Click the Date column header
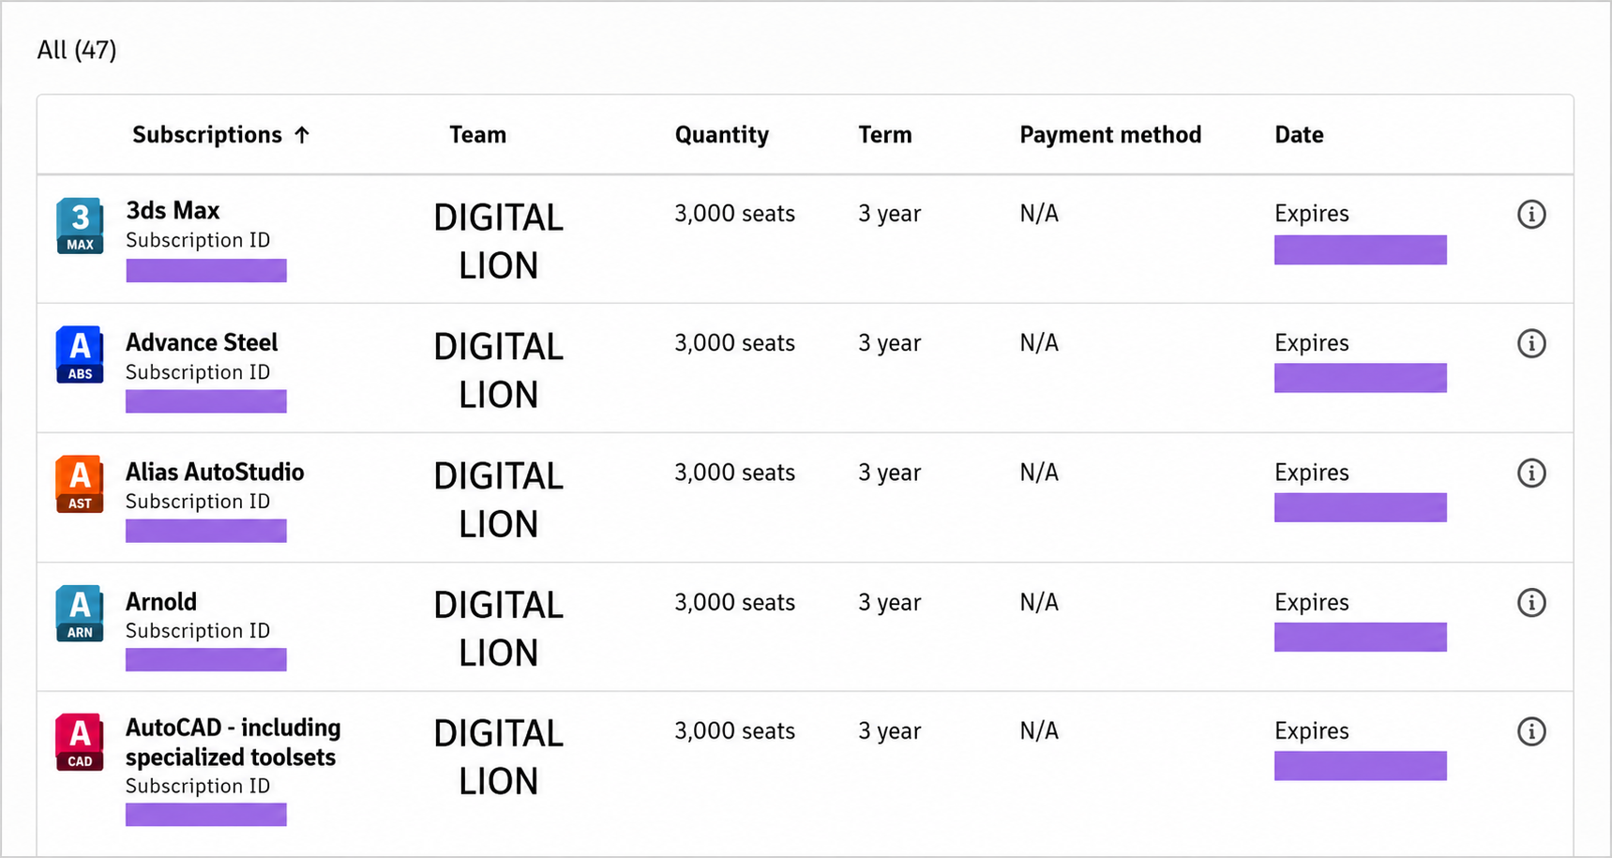The height and width of the screenshot is (858, 1612). click(x=1299, y=135)
